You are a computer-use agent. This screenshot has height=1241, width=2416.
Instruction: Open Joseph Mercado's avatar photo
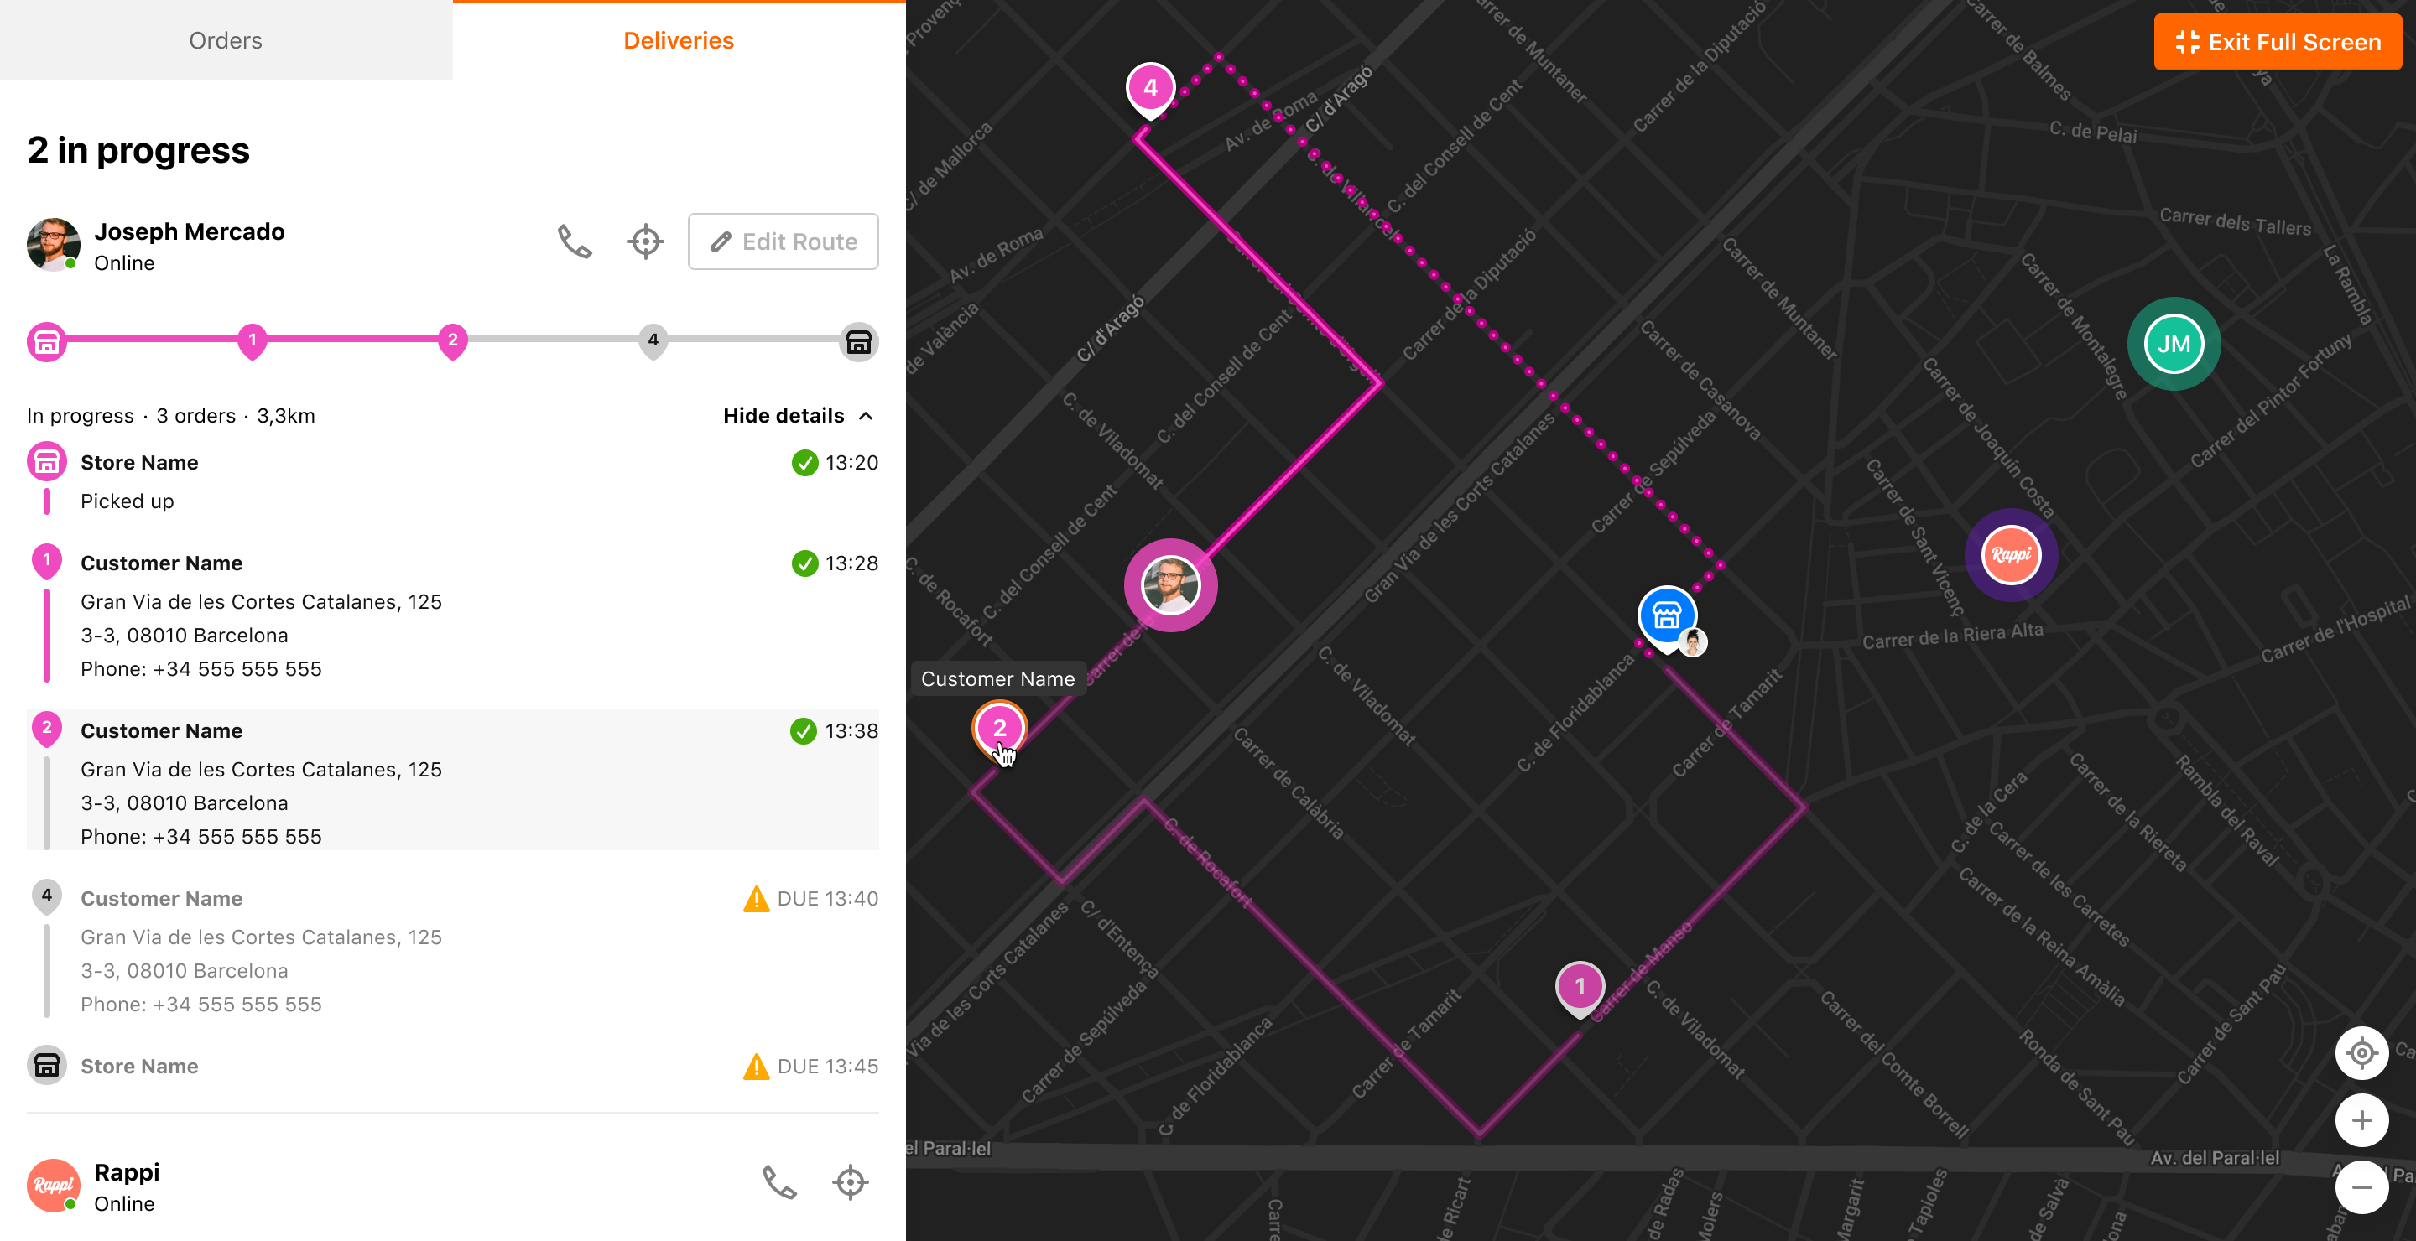click(53, 245)
